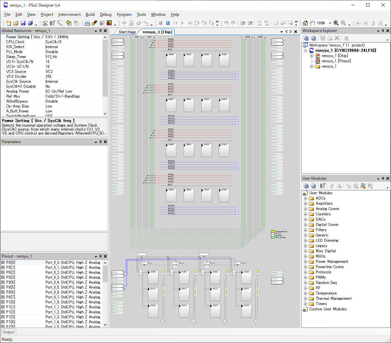Click the Redo arrow icon
Viewport: 391px width, 343px height.
pyautogui.click(x=233, y=23)
